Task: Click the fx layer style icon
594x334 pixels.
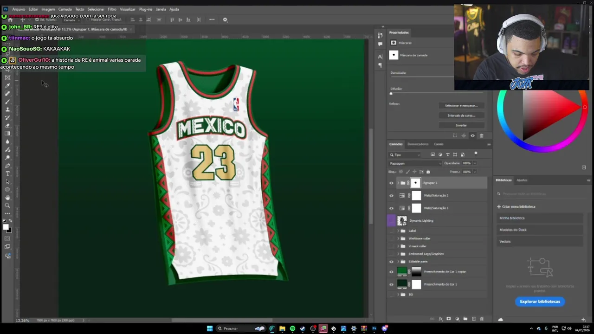Action: click(x=440, y=319)
